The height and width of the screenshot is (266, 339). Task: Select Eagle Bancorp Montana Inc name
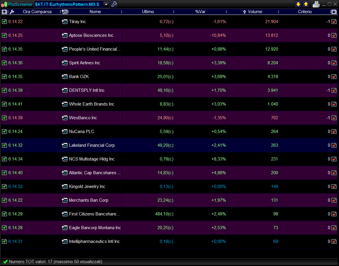95,228
